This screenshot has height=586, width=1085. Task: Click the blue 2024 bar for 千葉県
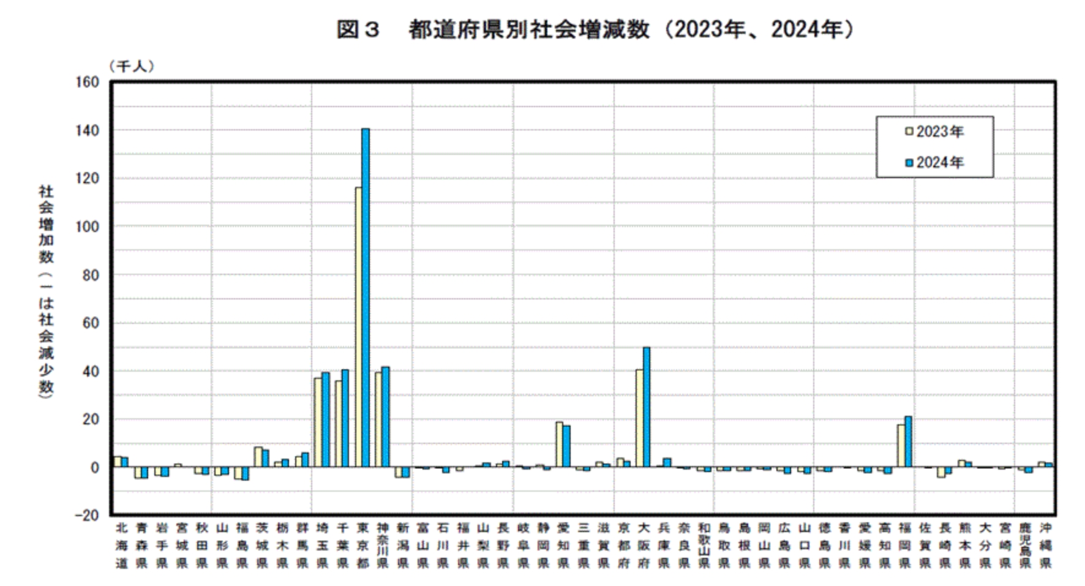345,418
